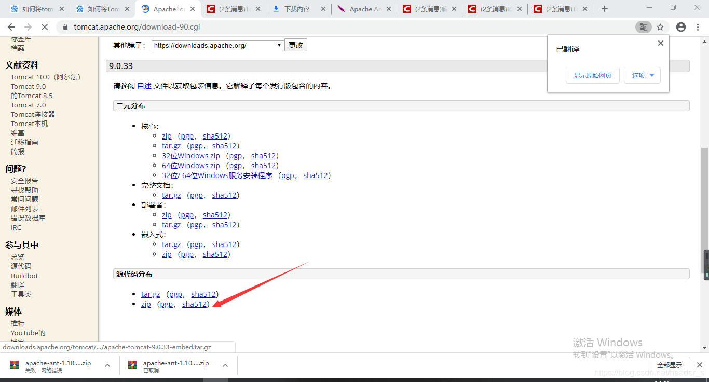This screenshot has height=382, width=709.
Task: Switch to the Apache Ant tab
Action: tap(363, 9)
